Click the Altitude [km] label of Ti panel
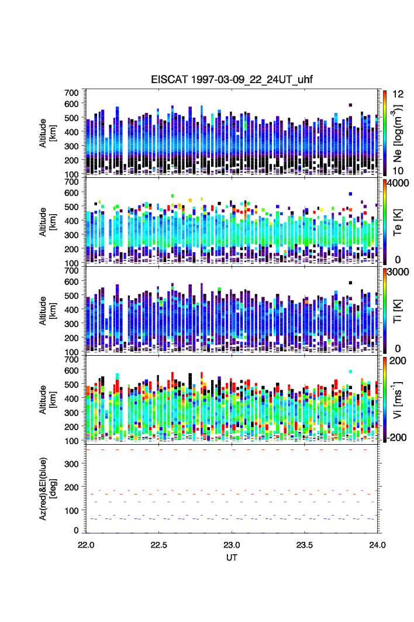 point(47,311)
